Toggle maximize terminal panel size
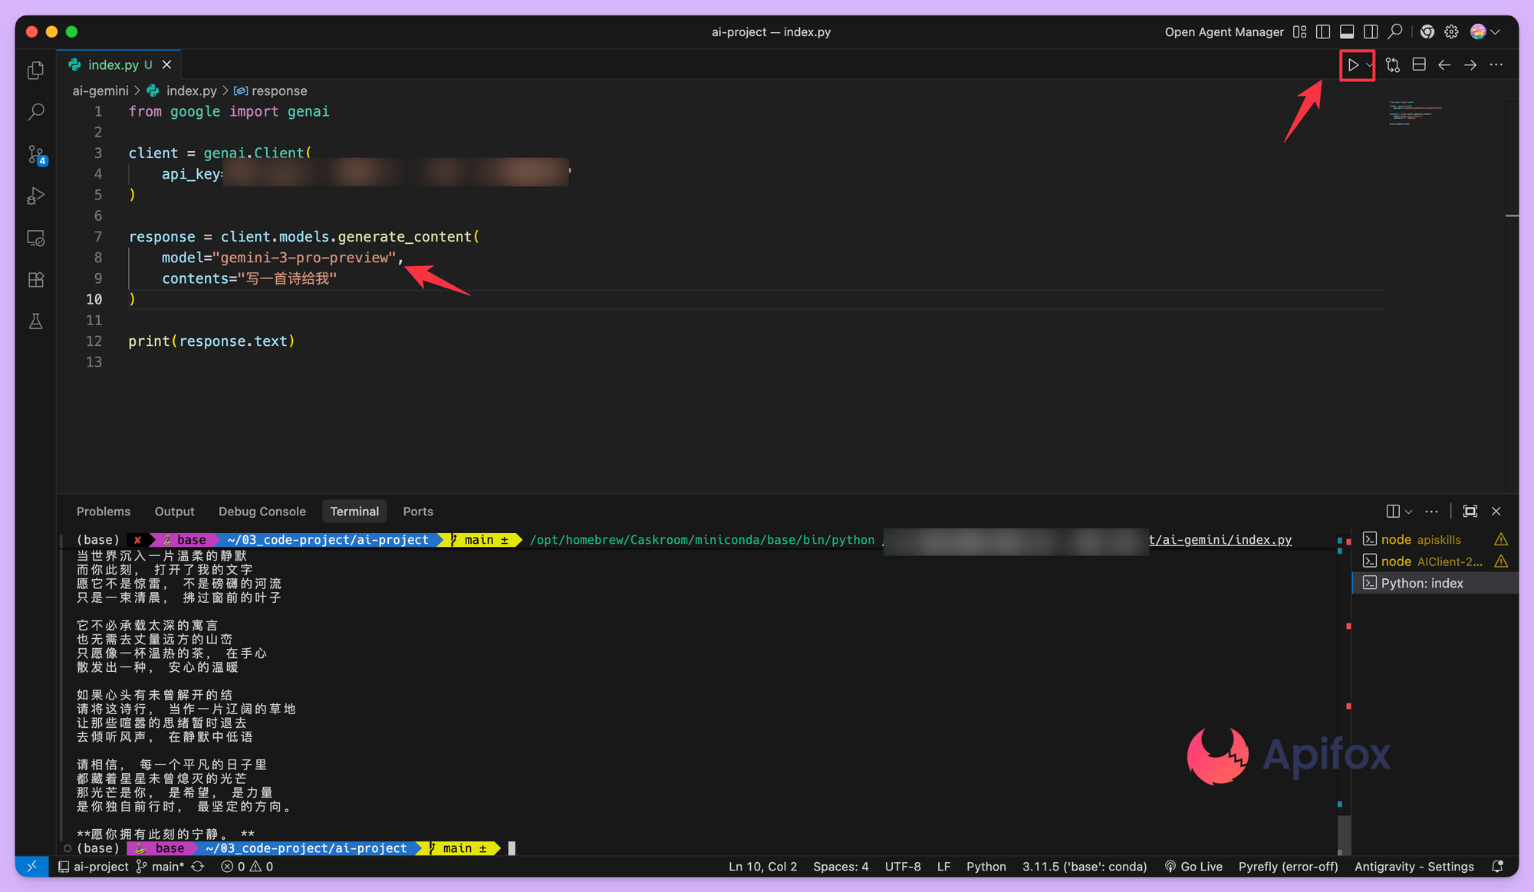This screenshot has height=892, width=1534. [1470, 512]
